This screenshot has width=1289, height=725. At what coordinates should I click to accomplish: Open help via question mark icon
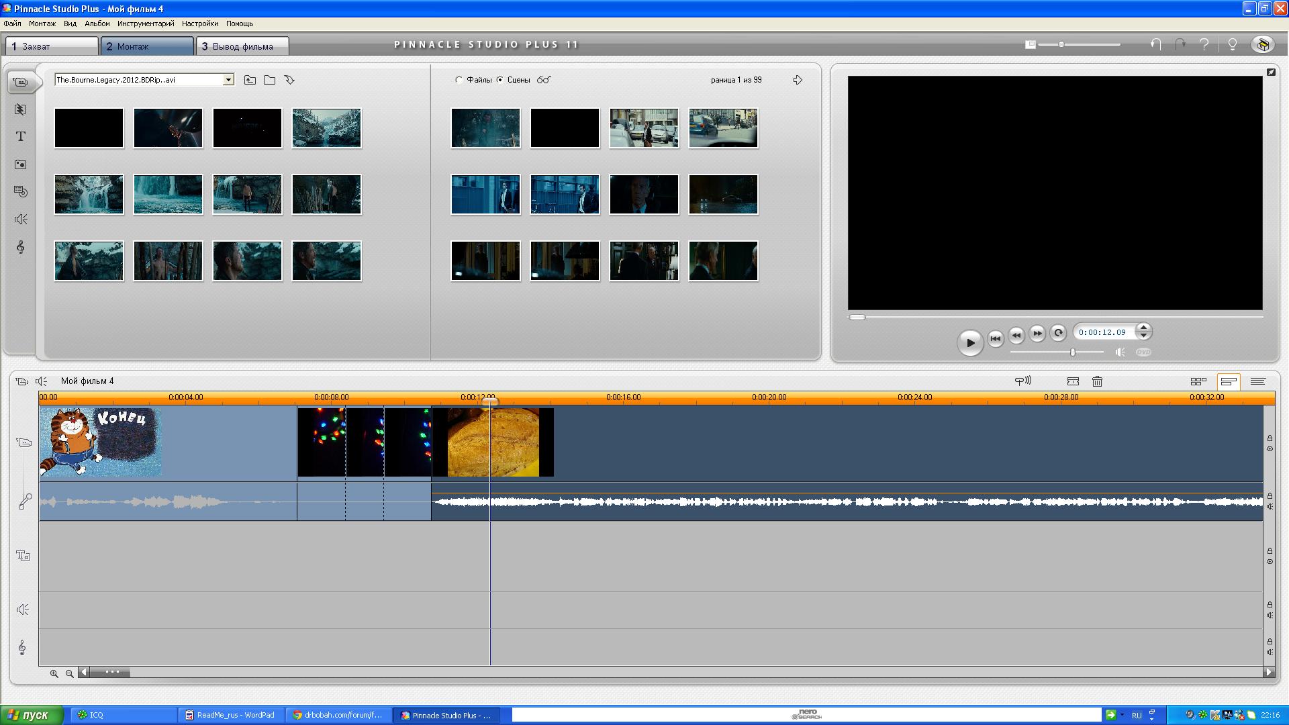pos(1204,44)
